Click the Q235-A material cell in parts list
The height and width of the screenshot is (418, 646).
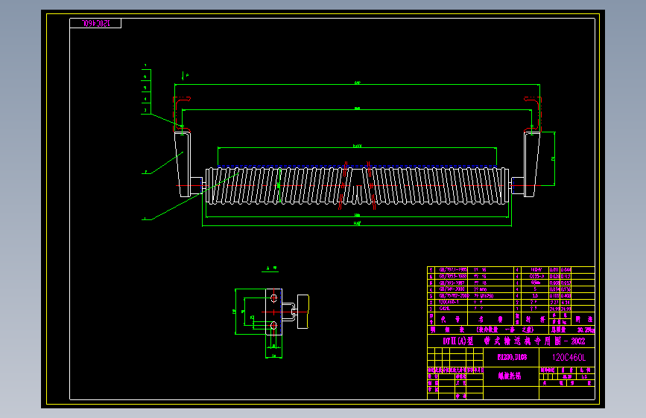pos(536,277)
